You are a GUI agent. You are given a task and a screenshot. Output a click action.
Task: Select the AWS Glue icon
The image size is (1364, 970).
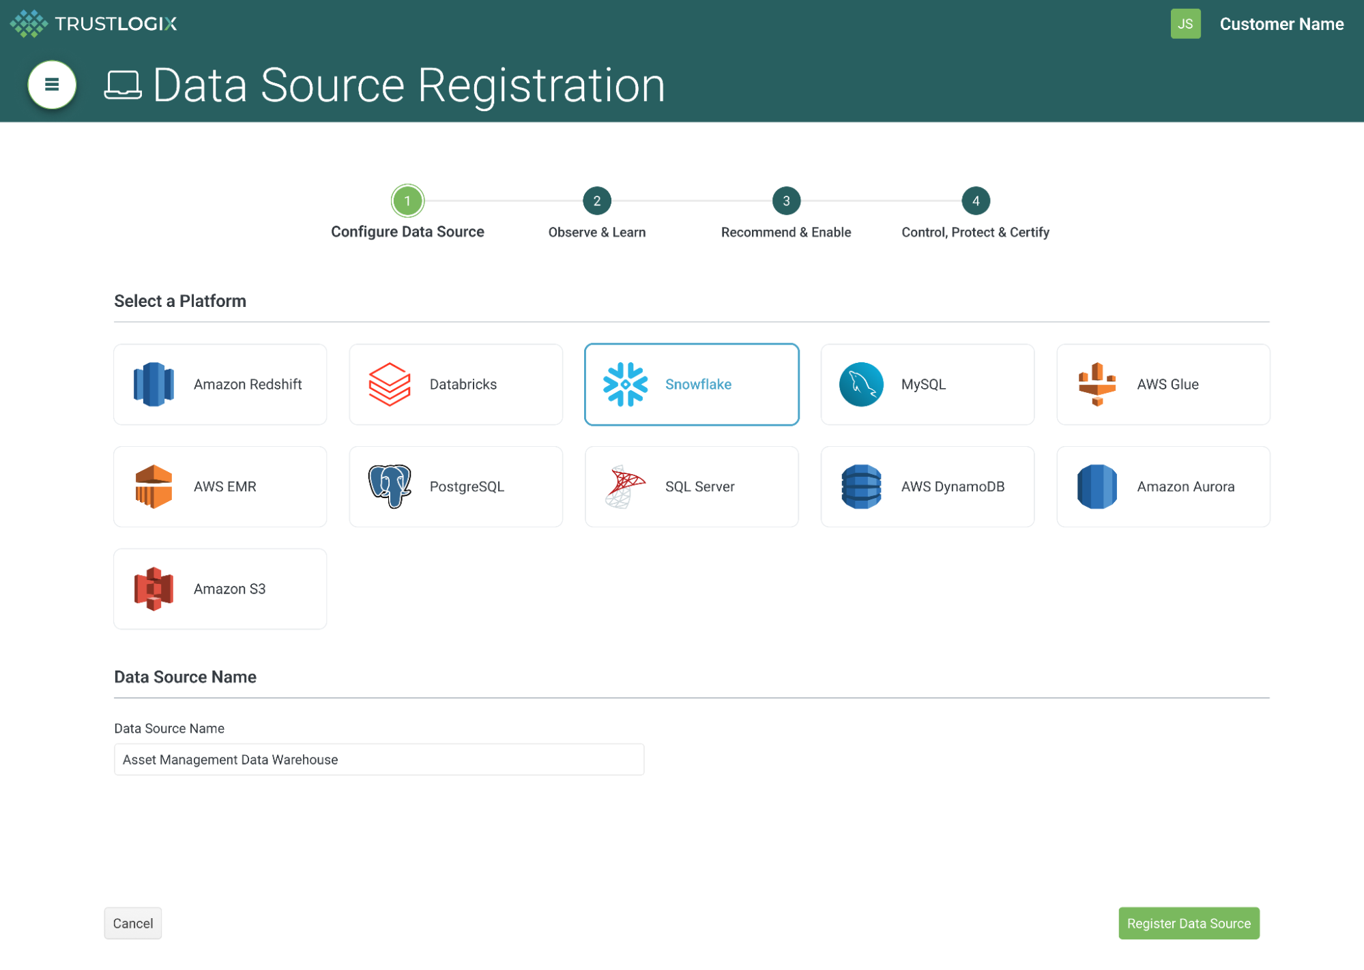(1097, 384)
